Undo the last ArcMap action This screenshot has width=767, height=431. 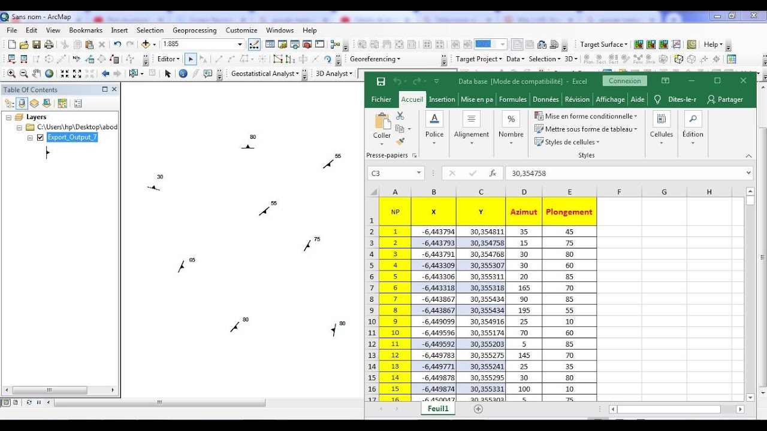(117, 44)
